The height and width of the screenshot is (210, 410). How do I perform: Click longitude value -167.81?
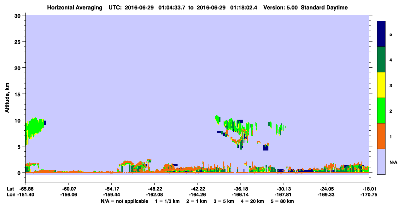283,195
